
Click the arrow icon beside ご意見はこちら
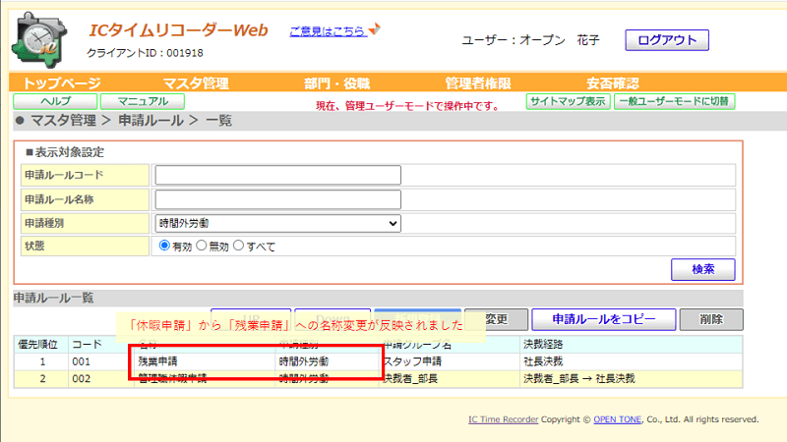[x=375, y=29]
